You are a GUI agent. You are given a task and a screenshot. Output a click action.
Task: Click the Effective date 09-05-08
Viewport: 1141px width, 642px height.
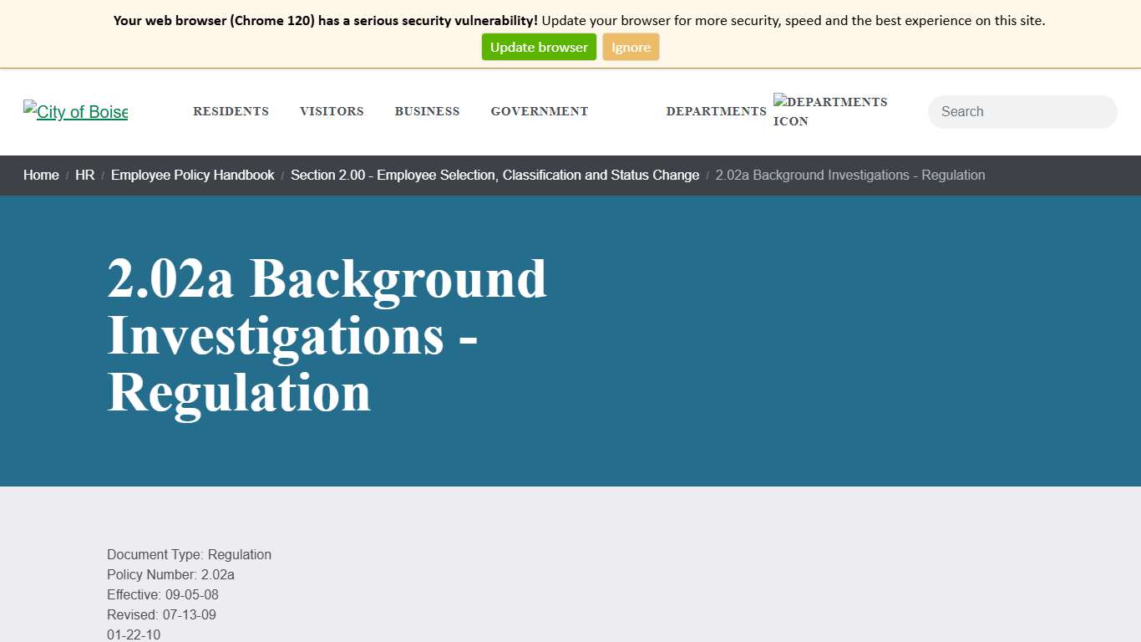click(x=163, y=594)
